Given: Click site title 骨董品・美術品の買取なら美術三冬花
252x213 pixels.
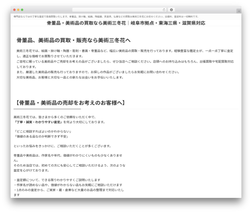Looking at the screenshot, I should coord(126,23).
